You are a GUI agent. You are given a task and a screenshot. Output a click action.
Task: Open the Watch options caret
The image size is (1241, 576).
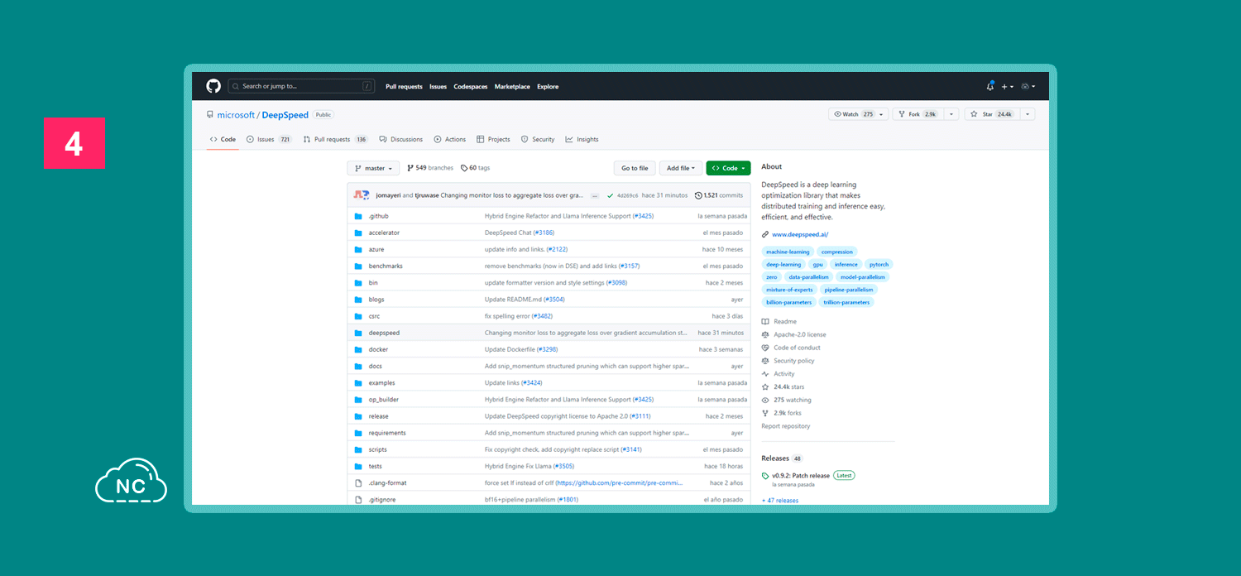coord(883,114)
